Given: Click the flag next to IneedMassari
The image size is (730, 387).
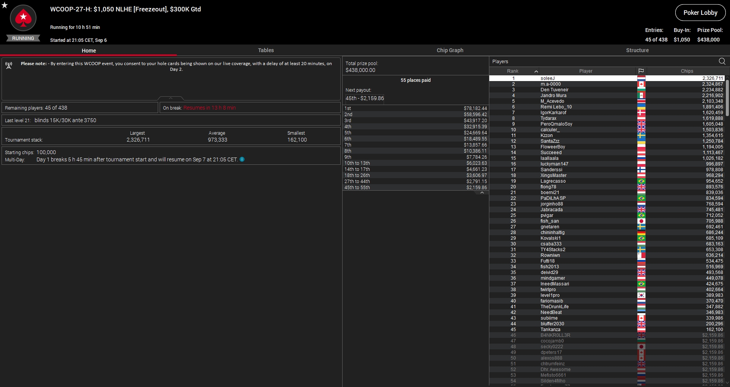Looking at the screenshot, I should coord(641,284).
